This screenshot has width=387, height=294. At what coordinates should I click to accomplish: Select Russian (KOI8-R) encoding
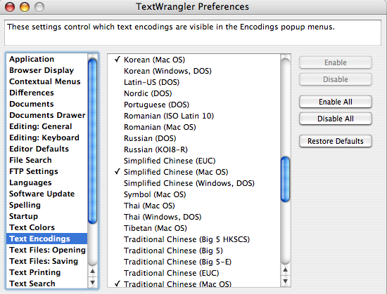(194, 149)
